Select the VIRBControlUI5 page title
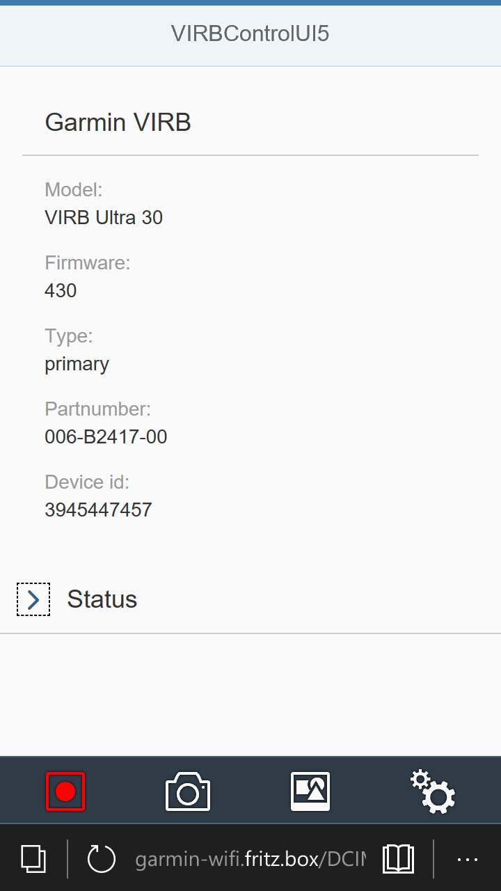Viewport: 501px width, 891px height. coord(250,33)
